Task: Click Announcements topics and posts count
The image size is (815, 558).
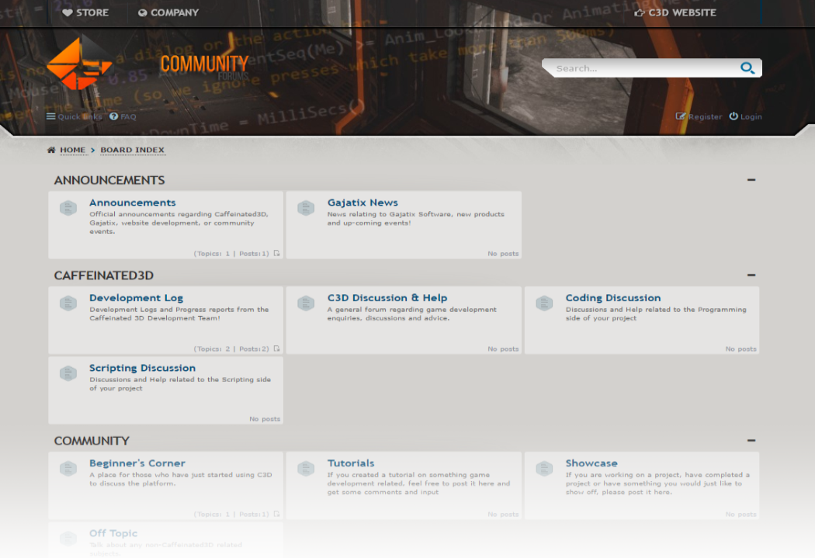Action: point(231,254)
